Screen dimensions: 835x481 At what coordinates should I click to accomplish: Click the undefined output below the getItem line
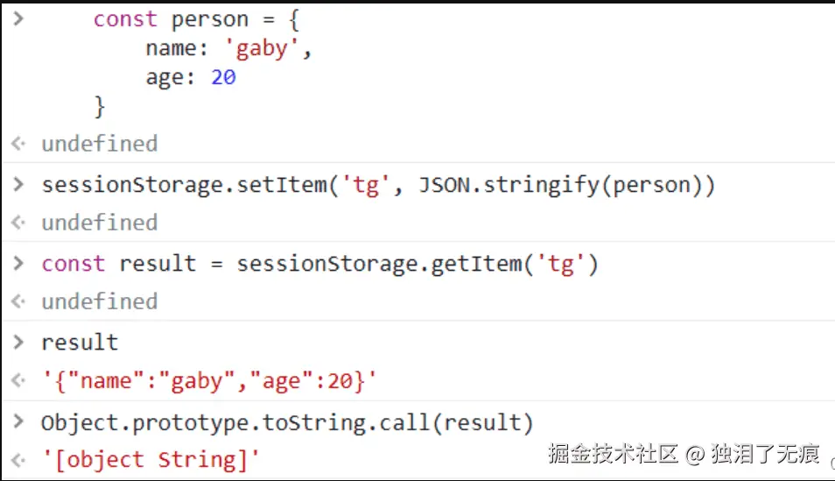coord(100,301)
